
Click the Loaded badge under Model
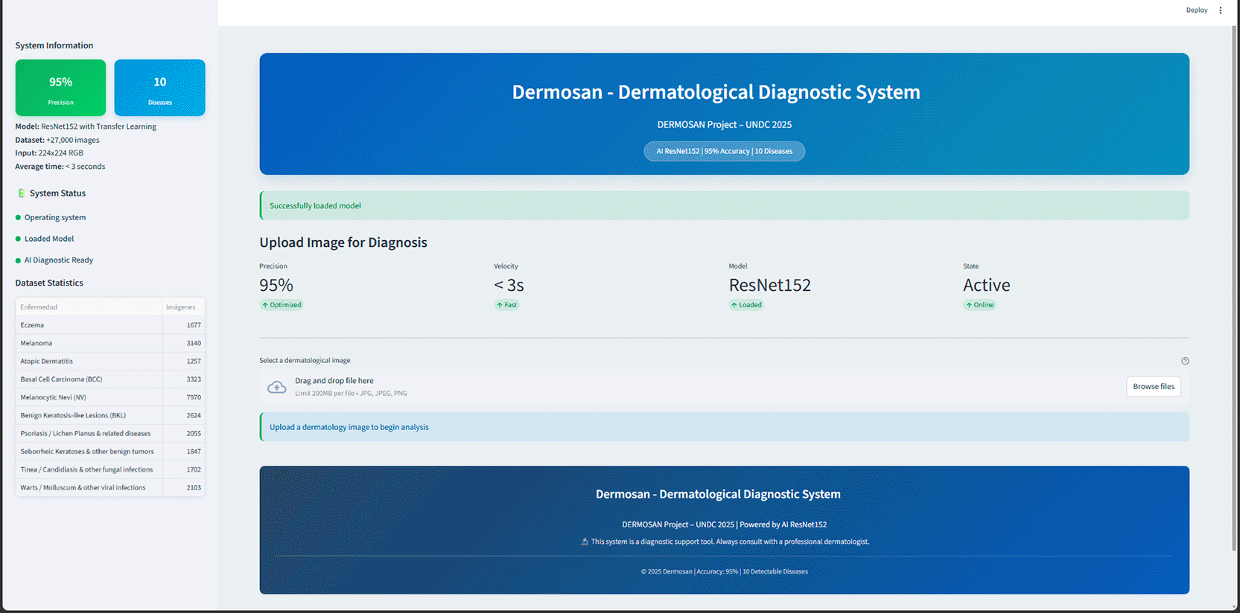click(745, 305)
